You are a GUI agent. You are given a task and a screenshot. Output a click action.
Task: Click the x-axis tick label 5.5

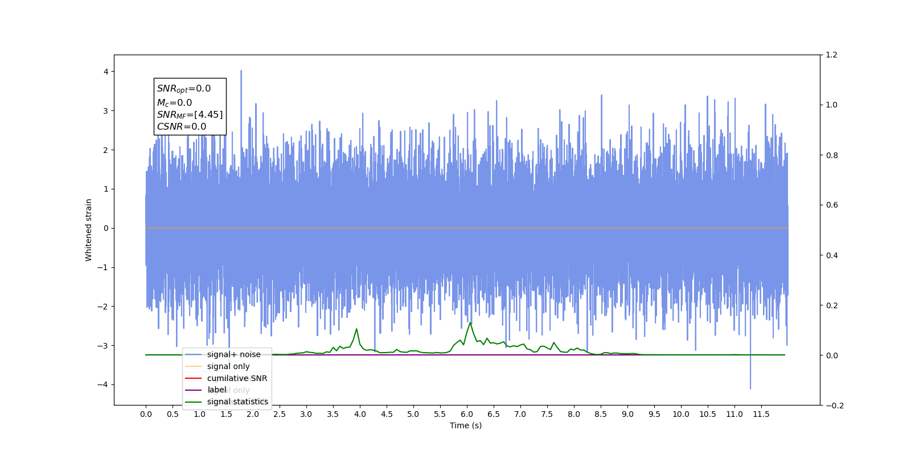click(x=440, y=414)
